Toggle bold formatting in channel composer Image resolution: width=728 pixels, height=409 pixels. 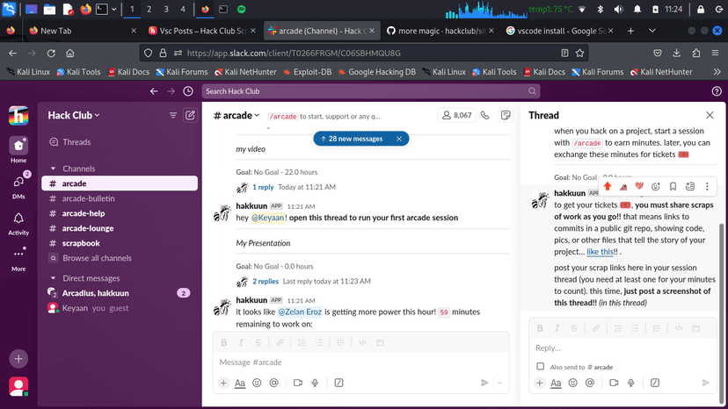(224, 342)
